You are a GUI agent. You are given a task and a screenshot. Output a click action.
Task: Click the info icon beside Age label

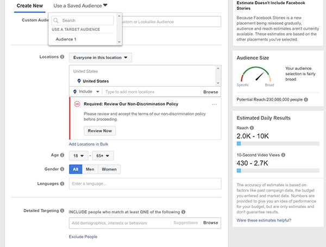(62, 155)
